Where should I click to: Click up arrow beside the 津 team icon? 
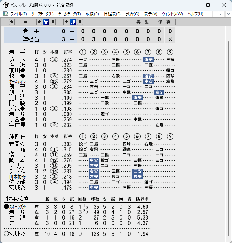point(66,22)
